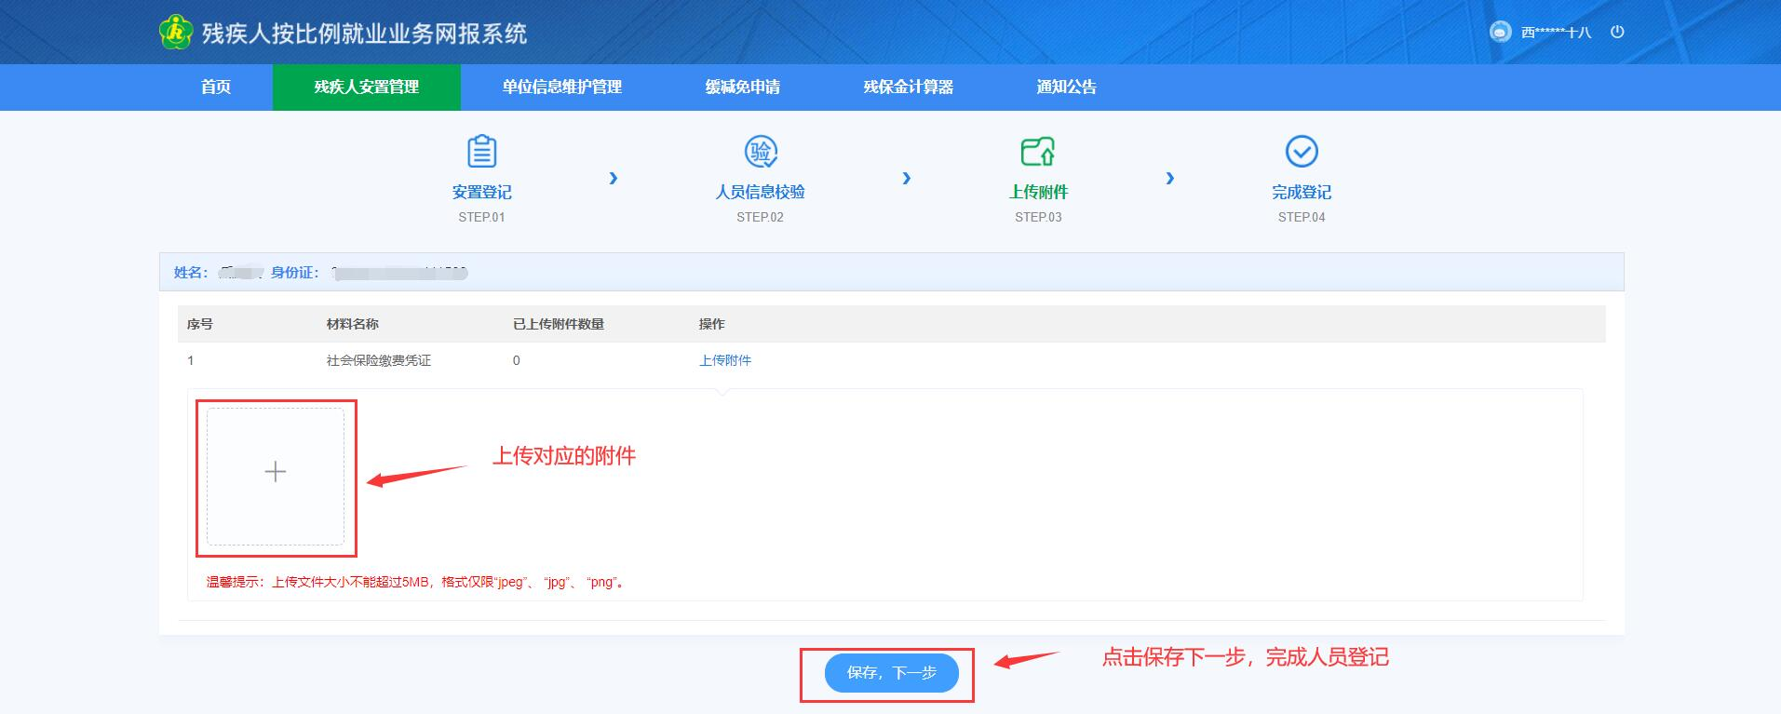Click the power logout icon

pos(1617,32)
